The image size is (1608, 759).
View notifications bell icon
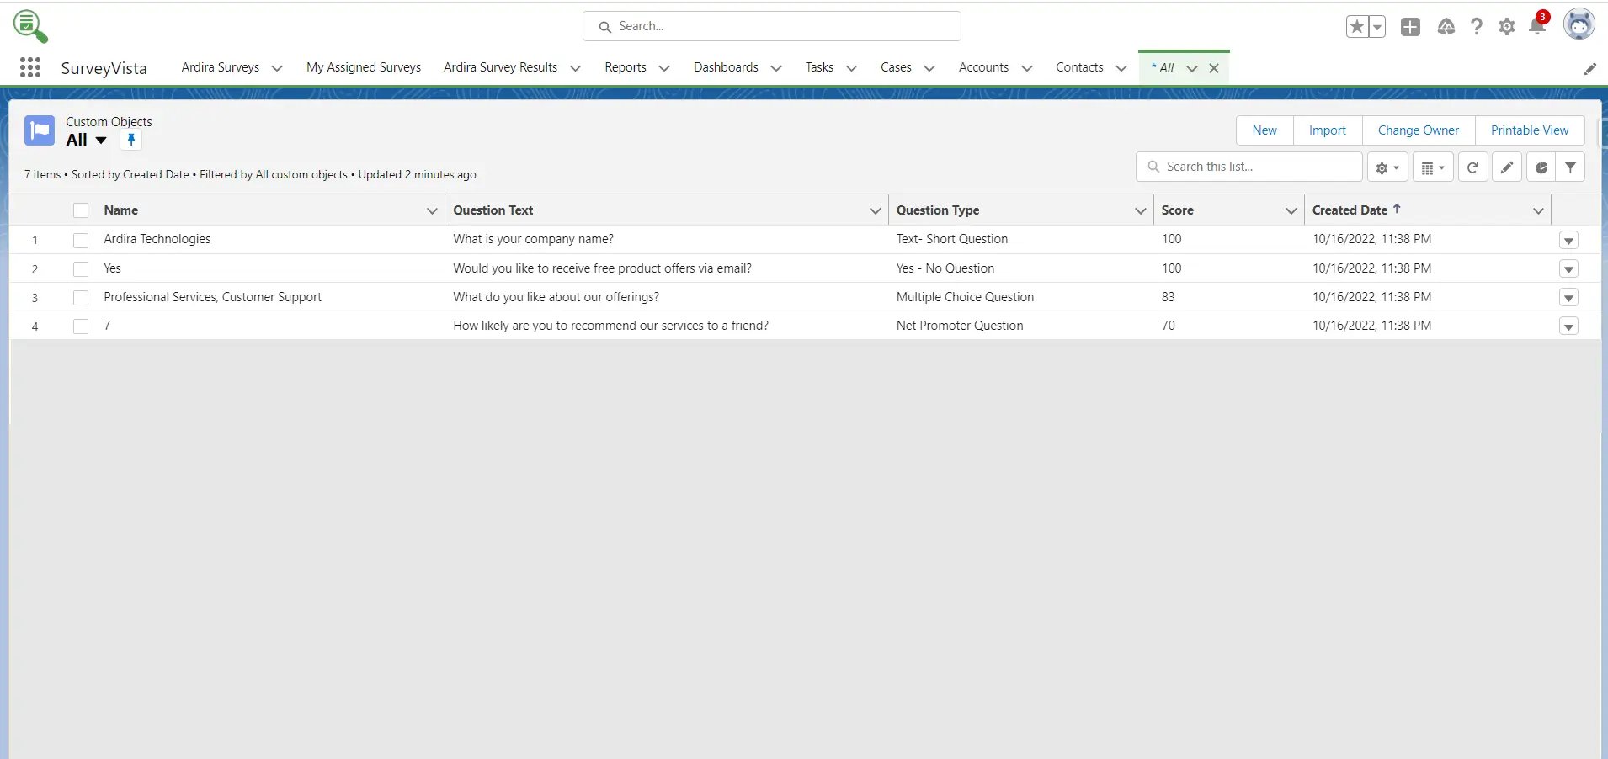(x=1537, y=27)
